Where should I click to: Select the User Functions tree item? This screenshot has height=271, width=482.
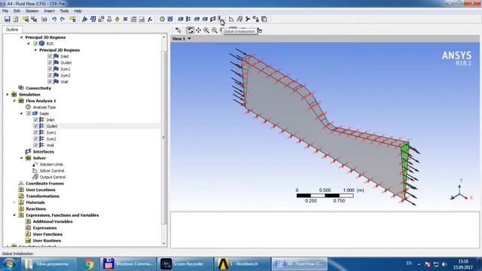point(47,234)
